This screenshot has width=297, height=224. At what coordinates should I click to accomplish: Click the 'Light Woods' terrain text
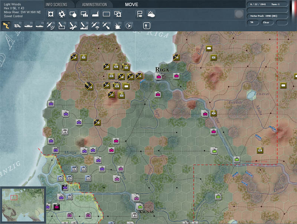pos(12,4)
